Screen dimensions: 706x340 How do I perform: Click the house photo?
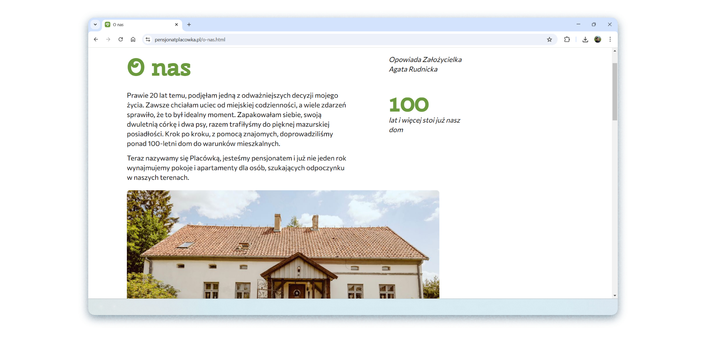[x=283, y=244]
